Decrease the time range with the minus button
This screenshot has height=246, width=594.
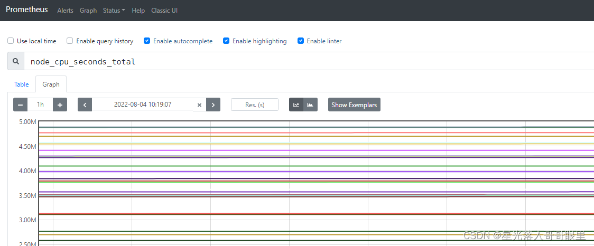(20, 105)
